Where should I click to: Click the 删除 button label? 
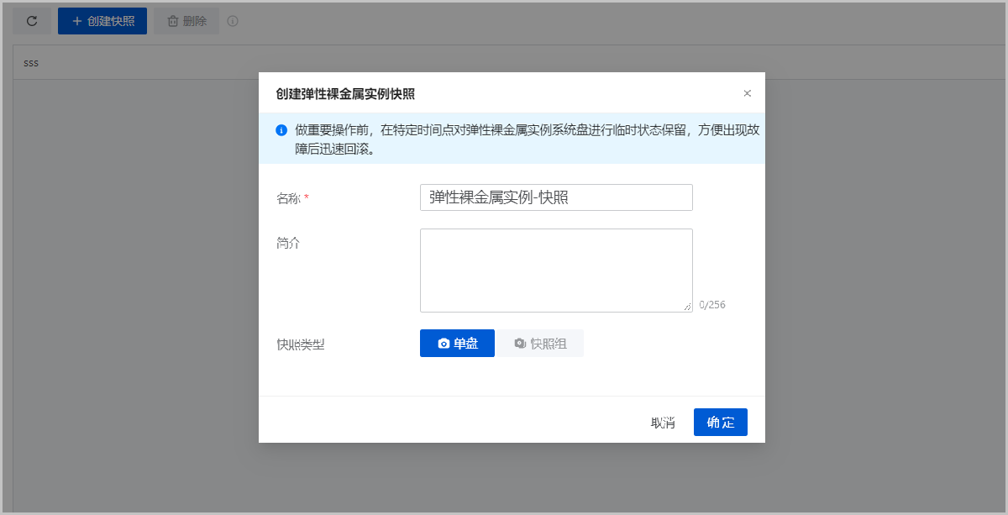(x=195, y=21)
